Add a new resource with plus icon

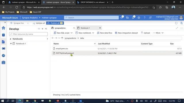click(39, 29)
